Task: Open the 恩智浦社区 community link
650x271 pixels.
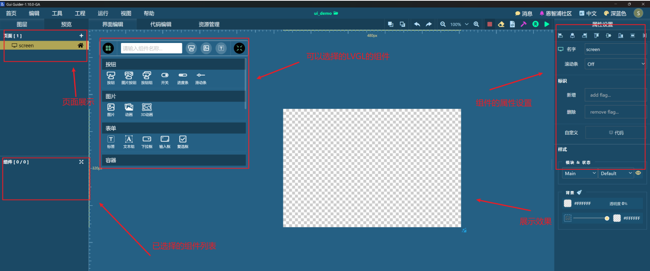Action: point(556,13)
